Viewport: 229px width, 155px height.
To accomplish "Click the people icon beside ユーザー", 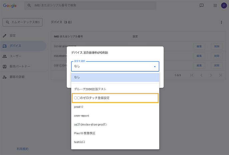I will pyautogui.click(x=5, y=56).
